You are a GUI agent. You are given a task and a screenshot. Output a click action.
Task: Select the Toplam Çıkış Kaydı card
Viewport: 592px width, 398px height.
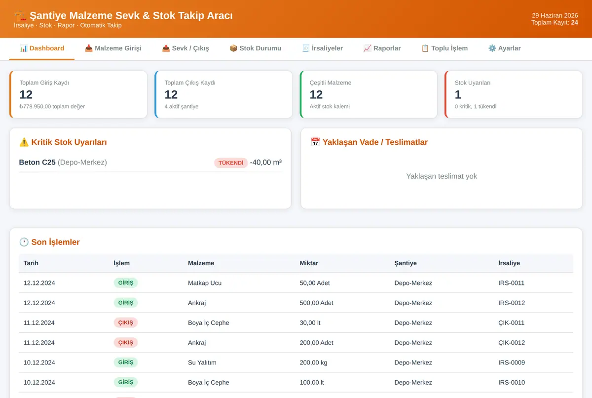coord(223,94)
